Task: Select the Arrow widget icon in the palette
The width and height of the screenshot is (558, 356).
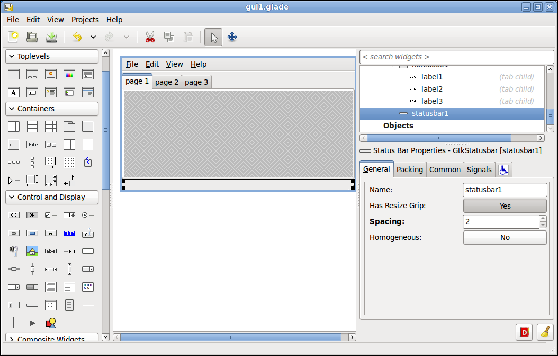Action: pyautogui.click(x=32, y=323)
